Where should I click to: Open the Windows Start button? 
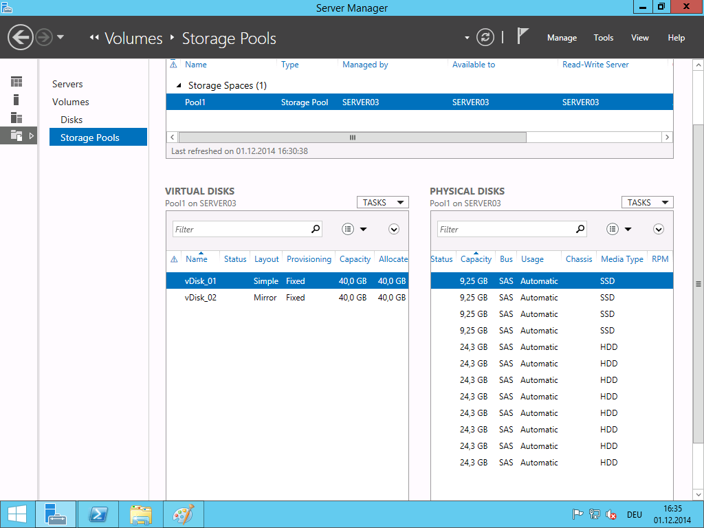tap(17, 514)
